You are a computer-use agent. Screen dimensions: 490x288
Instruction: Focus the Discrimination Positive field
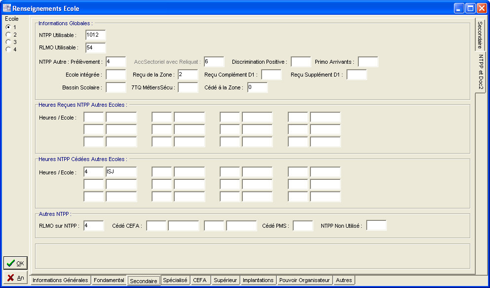point(301,62)
